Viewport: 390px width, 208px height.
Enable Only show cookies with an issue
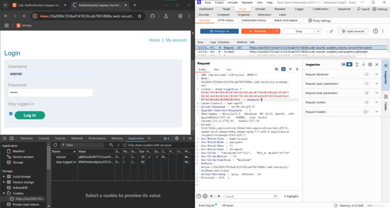pos(125,145)
